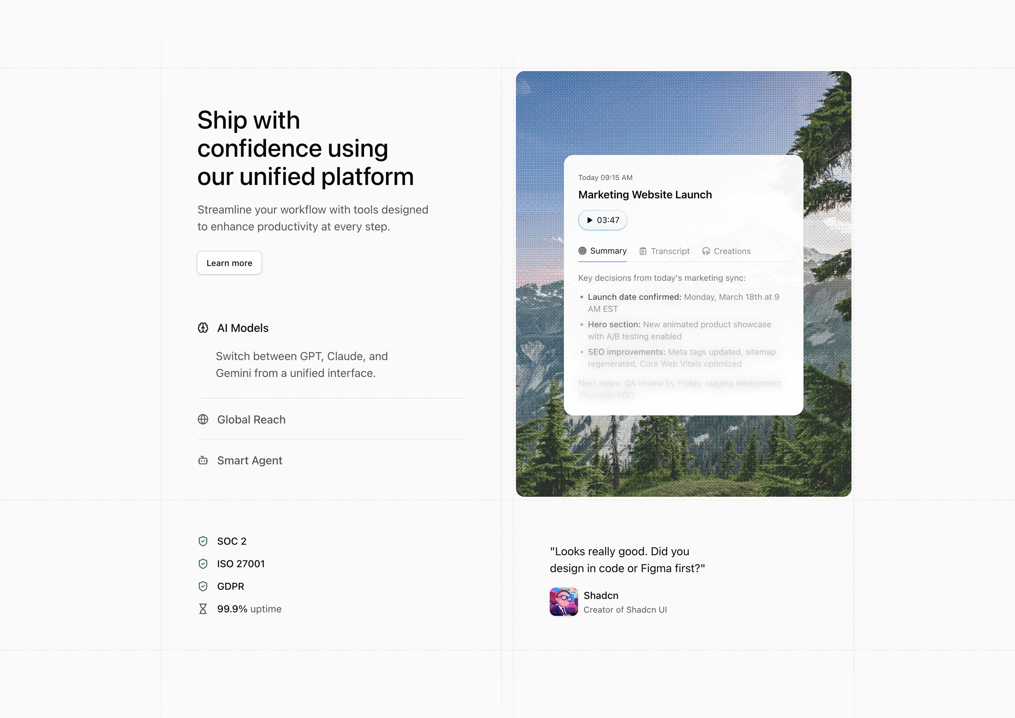
Task: Click the target icon beside Summary
Action: click(583, 251)
